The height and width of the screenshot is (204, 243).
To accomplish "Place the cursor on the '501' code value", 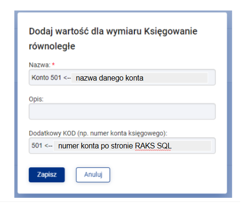I will coord(37,146).
